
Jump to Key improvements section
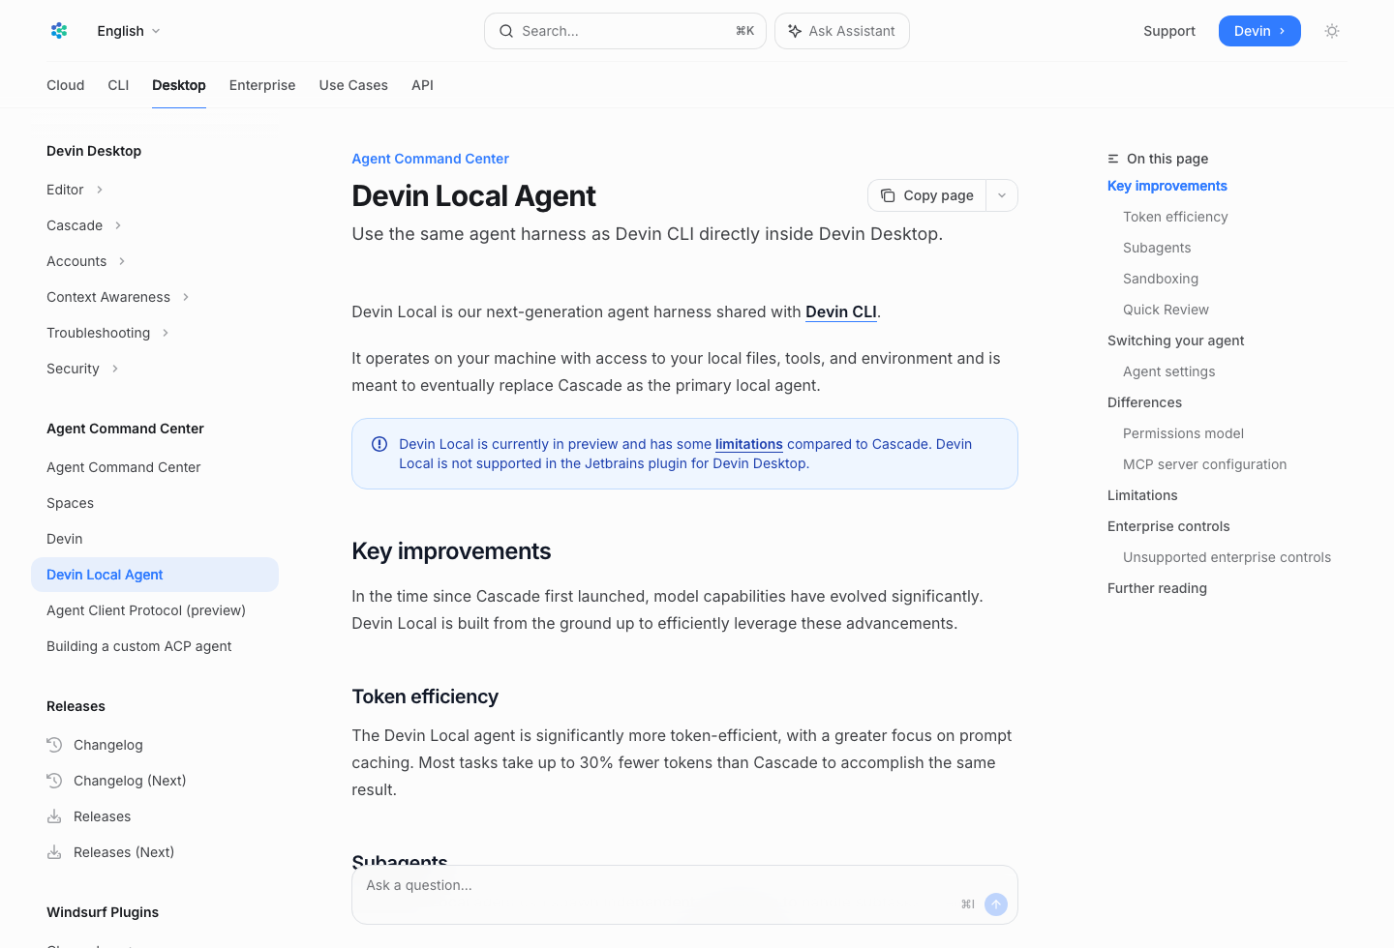tap(1167, 186)
